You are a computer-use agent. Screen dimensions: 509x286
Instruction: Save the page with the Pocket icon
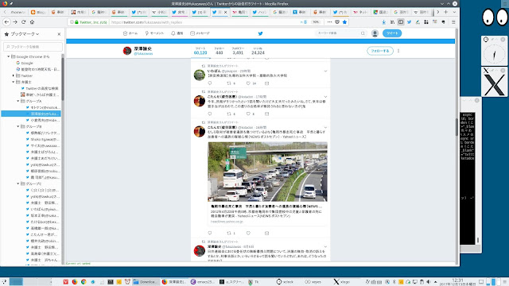tap(337, 22)
